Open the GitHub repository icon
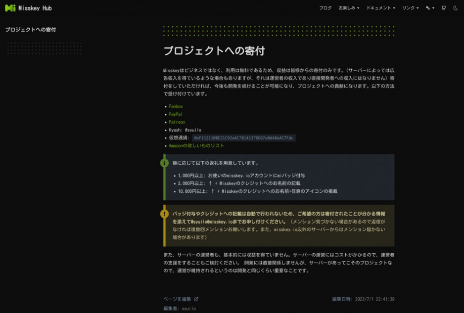The height and width of the screenshot is (313, 464). tap(444, 8)
